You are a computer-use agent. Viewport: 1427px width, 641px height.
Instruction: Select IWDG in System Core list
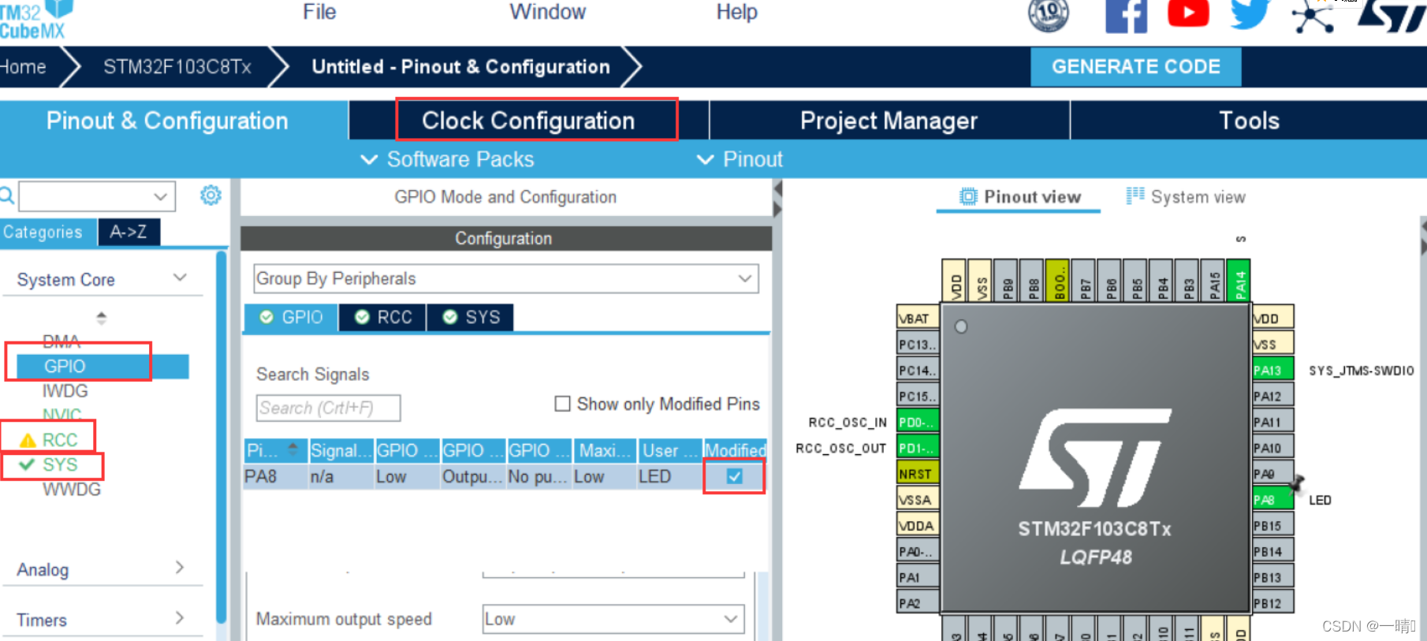pyautogui.click(x=65, y=391)
